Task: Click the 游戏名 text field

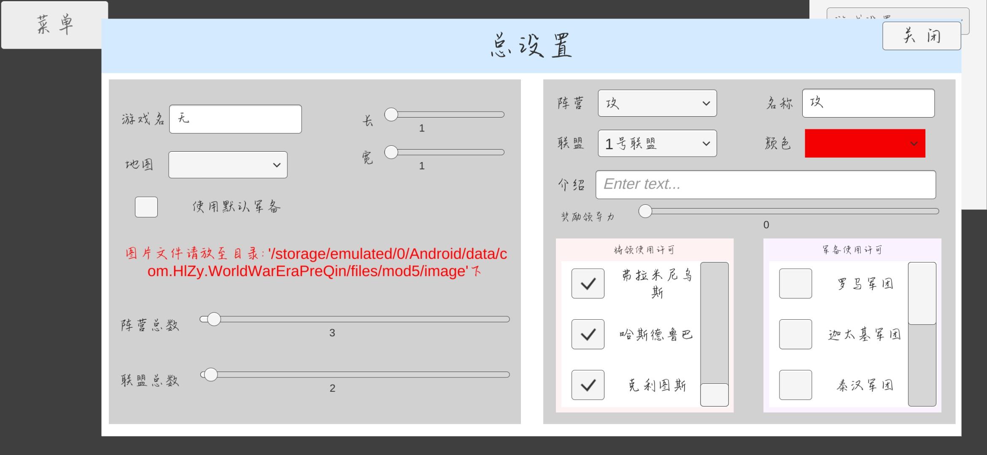Action: (235, 119)
